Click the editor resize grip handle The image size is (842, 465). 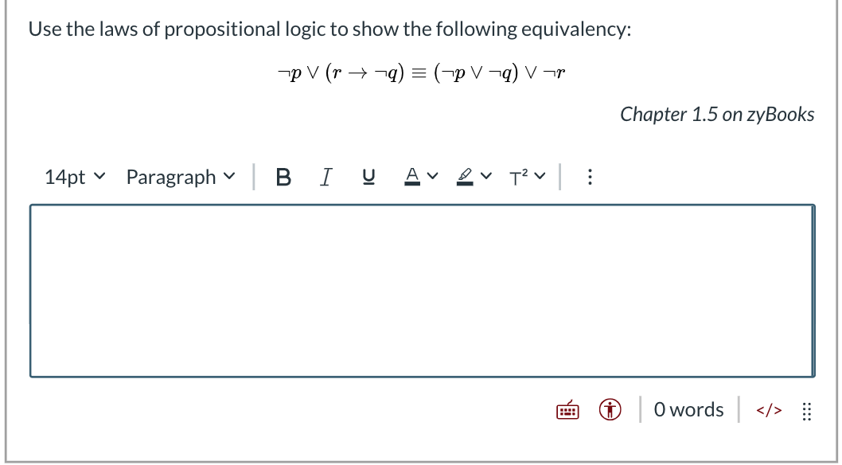(x=806, y=410)
